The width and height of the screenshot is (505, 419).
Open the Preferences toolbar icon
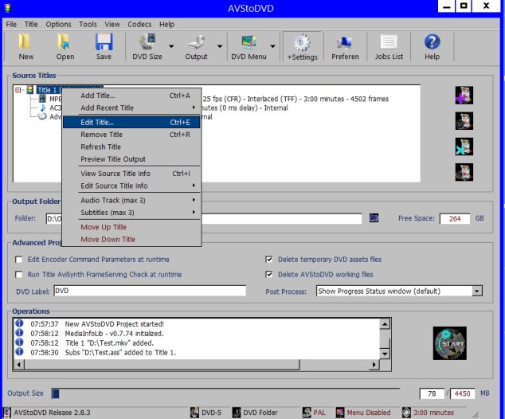[x=345, y=43]
